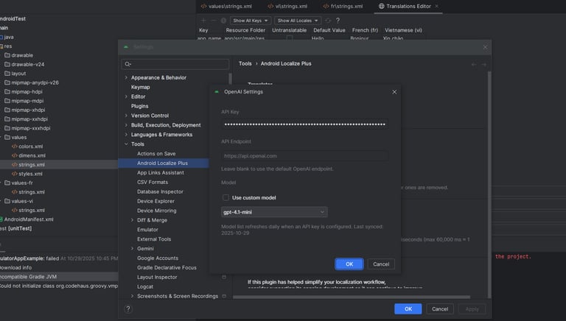Image resolution: width=566 pixels, height=321 pixels.
Task: Select drawable folder in project tree
Action: tap(22, 55)
